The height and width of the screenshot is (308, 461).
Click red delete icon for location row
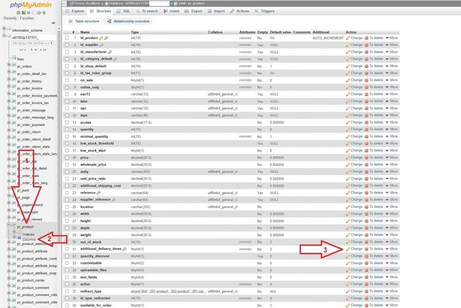(x=366, y=207)
